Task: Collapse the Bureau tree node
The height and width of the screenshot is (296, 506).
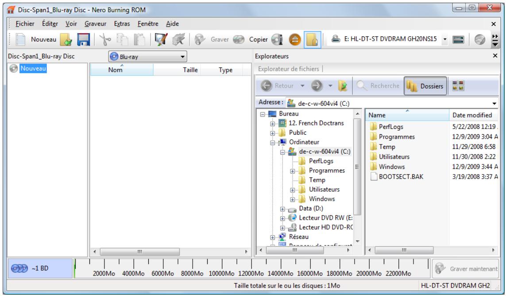Action: [x=263, y=114]
